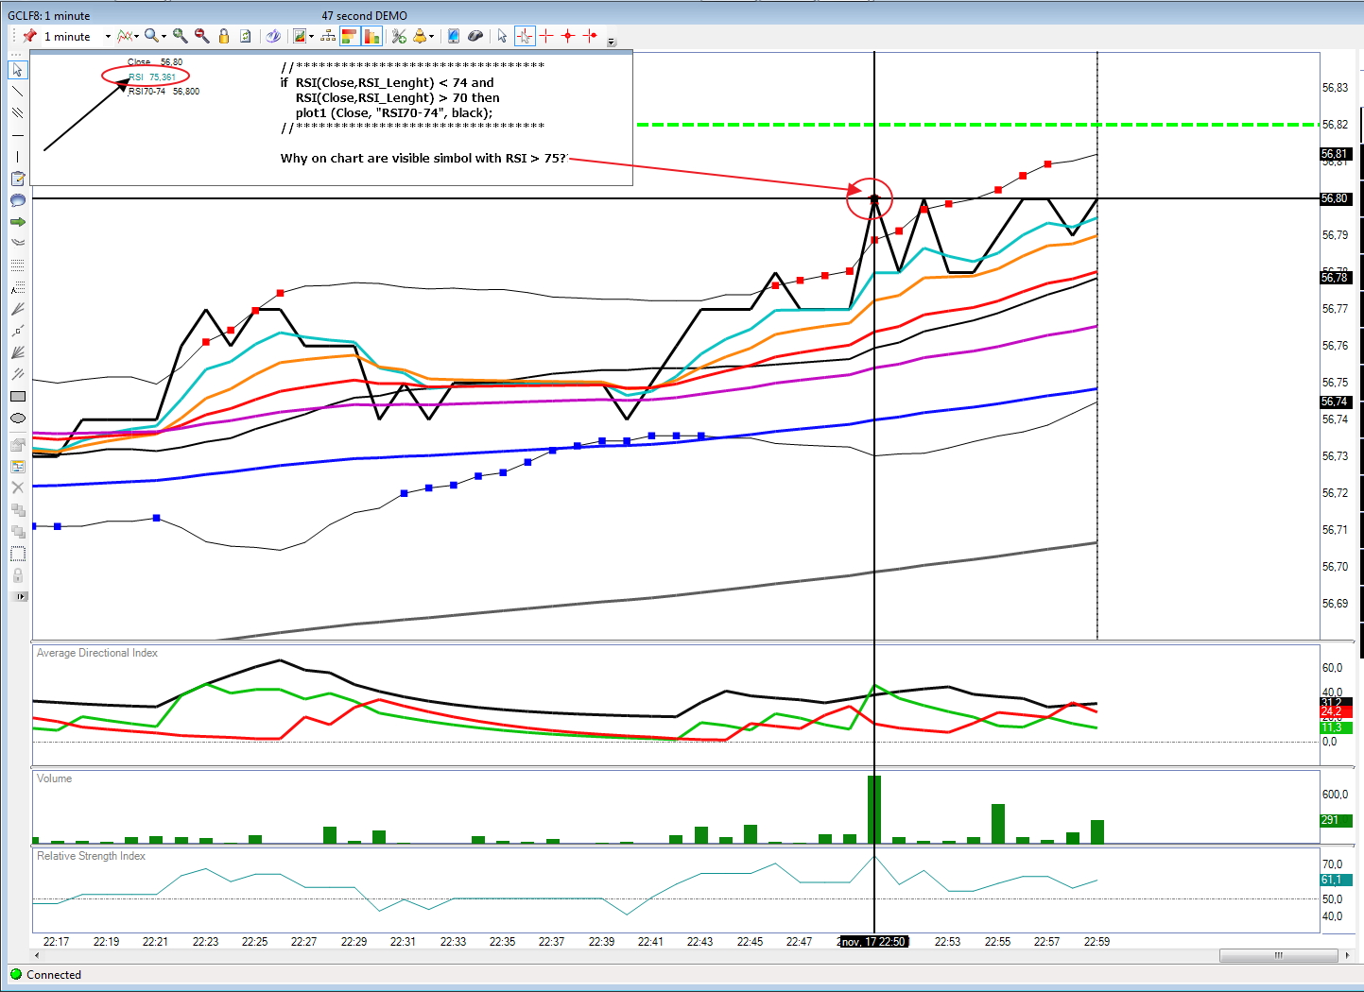Click the Relative Strength Index label
This screenshot has width=1364, height=992.
(x=91, y=856)
